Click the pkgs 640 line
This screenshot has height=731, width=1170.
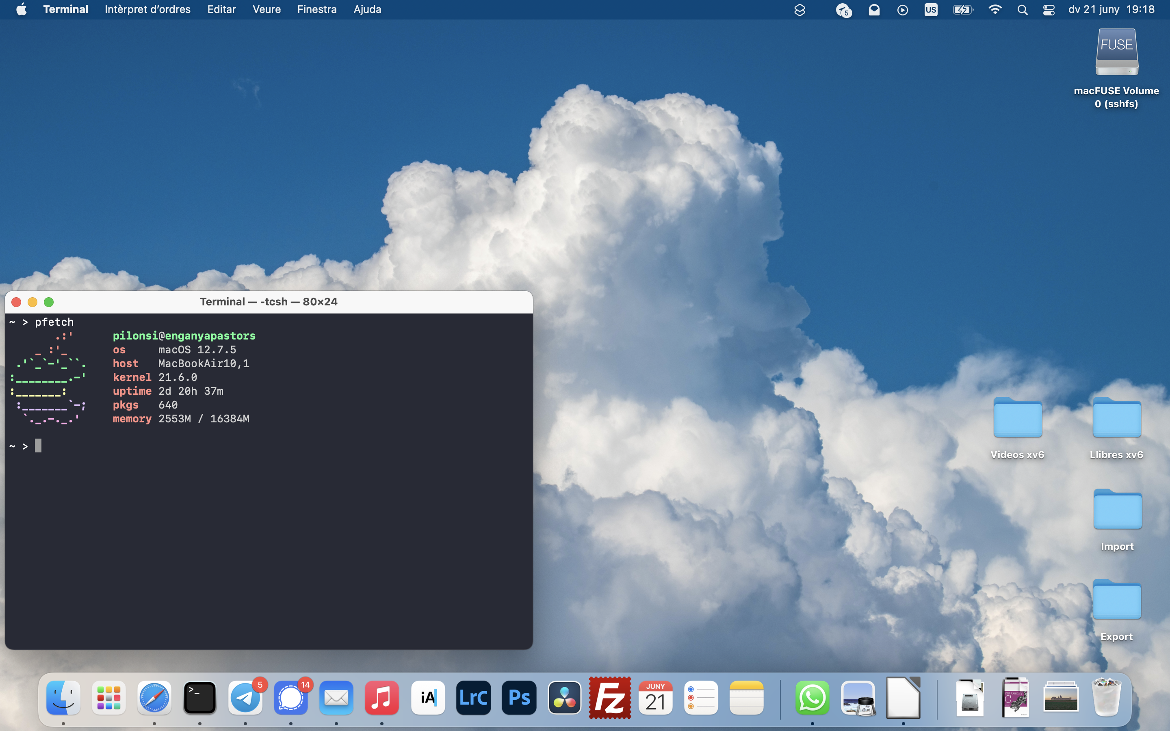click(145, 405)
